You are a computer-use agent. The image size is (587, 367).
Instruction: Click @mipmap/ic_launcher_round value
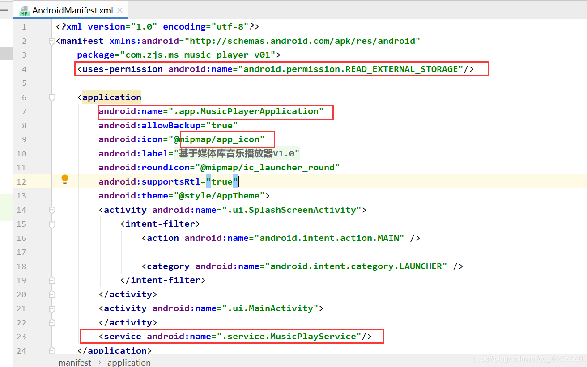click(x=268, y=168)
